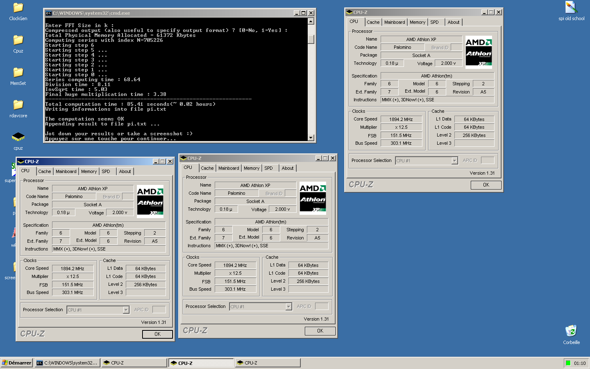Open Memory tab in top-right CPU-Z

[x=418, y=22]
